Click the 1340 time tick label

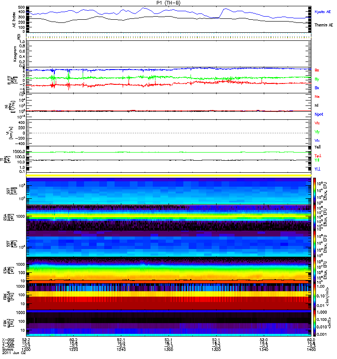264,350
